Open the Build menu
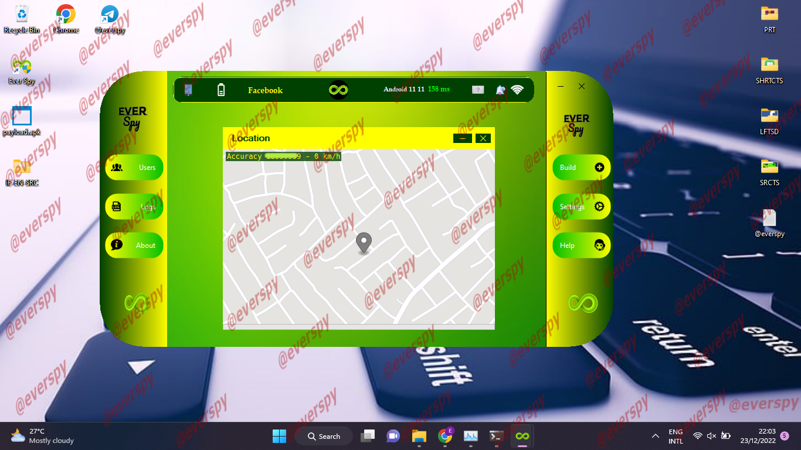Viewport: 801px width, 450px height. click(x=582, y=168)
